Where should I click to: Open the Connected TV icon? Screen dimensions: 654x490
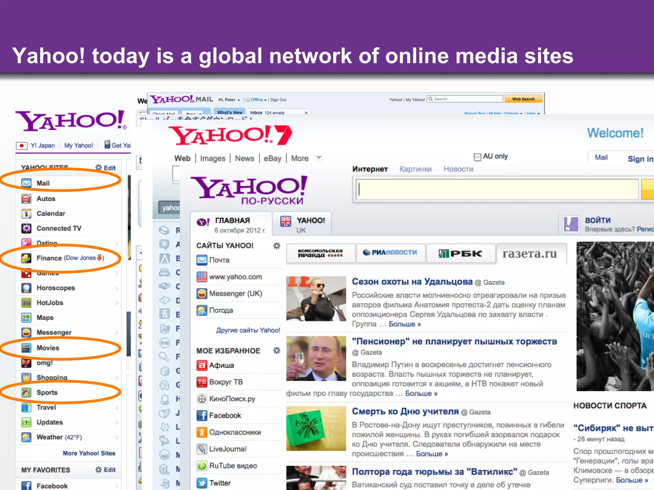click(x=27, y=228)
